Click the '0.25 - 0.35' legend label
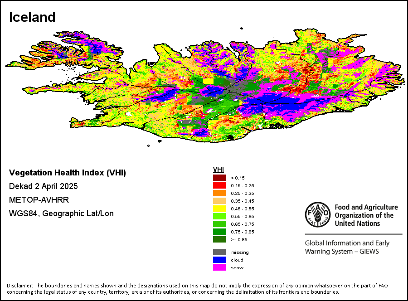The height and width of the screenshot is (301, 408). 243,193
